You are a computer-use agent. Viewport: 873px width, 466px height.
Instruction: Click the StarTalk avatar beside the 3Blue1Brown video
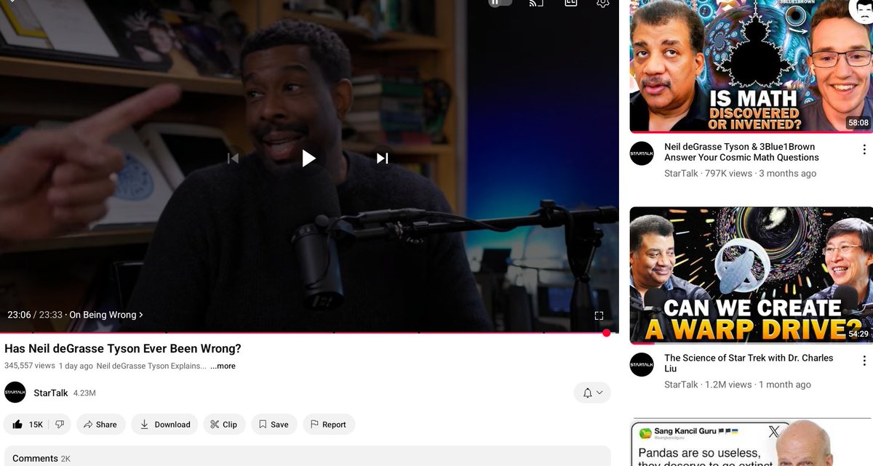coord(642,153)
